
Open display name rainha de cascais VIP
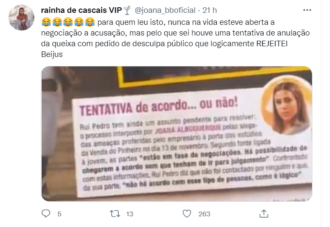82,10
